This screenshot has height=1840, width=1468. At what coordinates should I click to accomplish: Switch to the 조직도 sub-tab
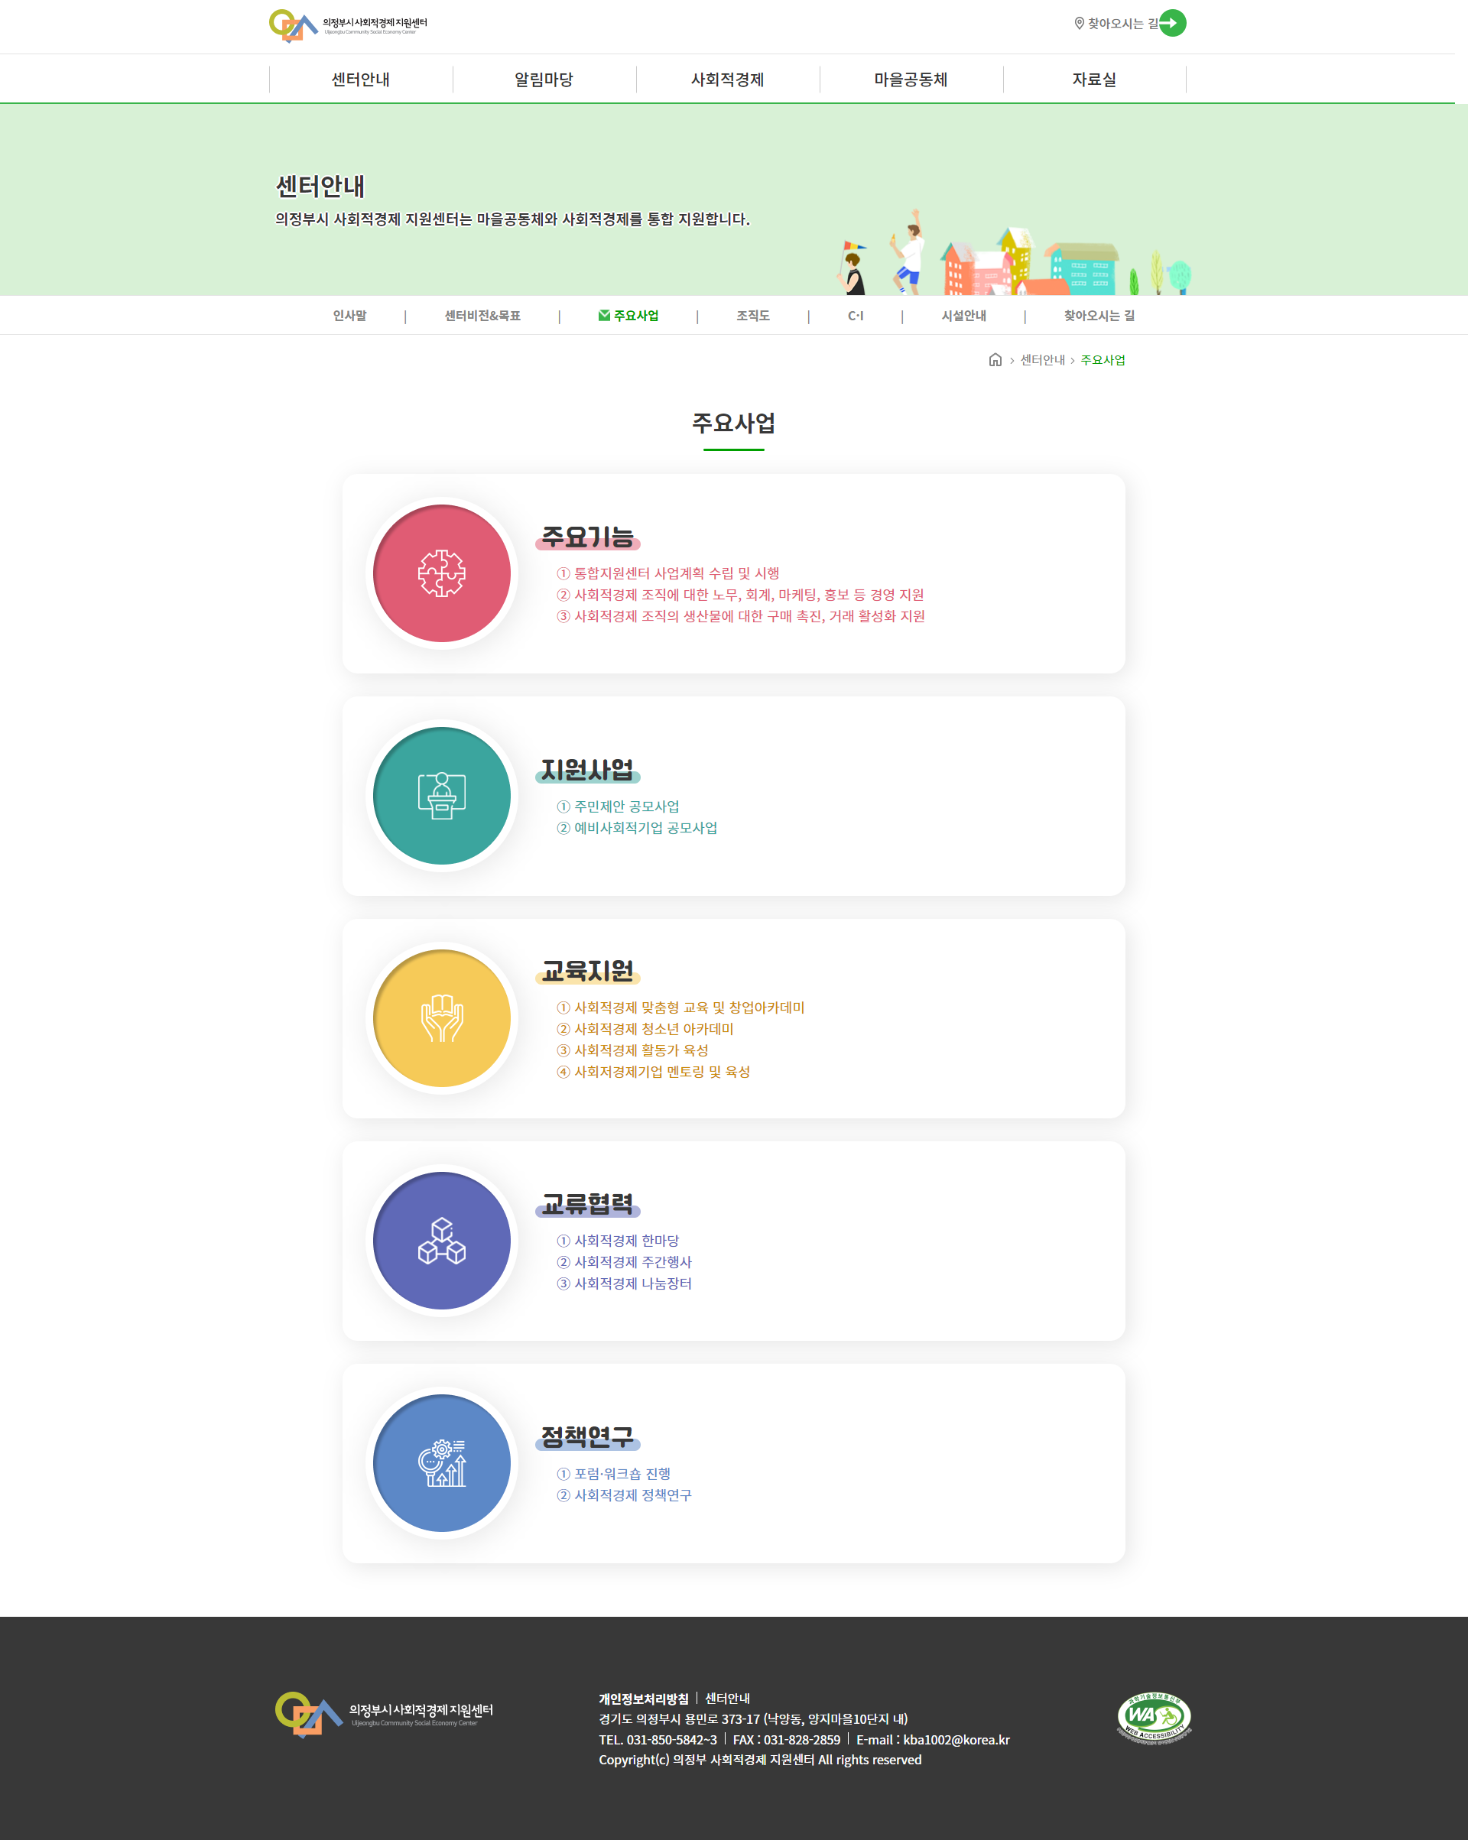tap(753, 316)
